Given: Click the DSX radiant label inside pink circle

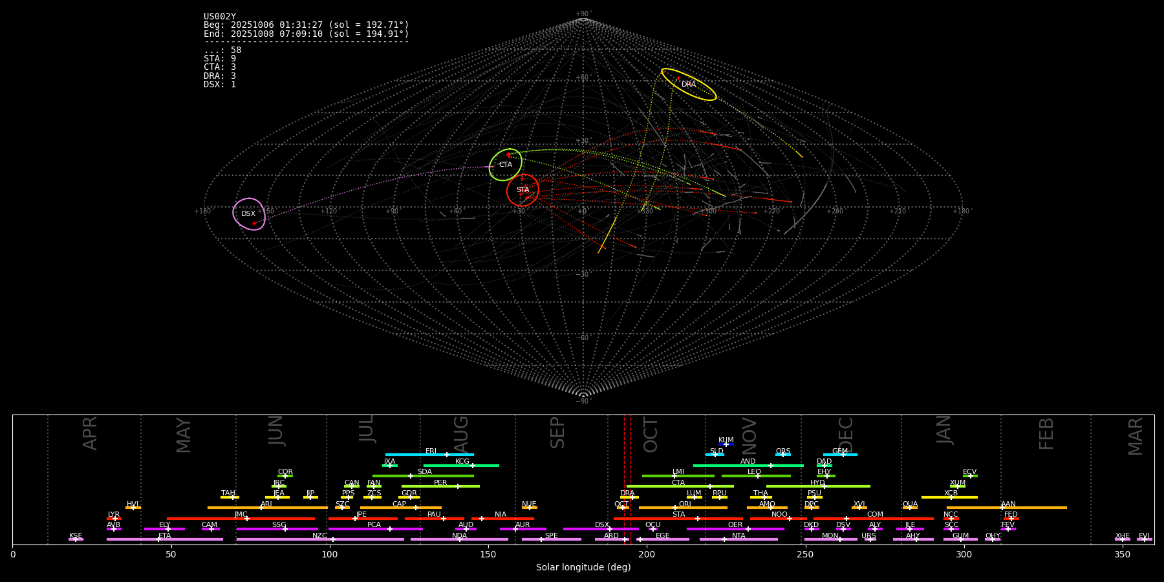Looking at the screenshot, I should point(248,214).
